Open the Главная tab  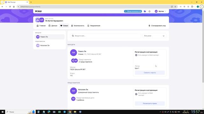point(41,26)
